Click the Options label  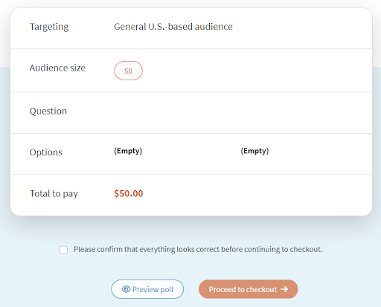point(46,152)
